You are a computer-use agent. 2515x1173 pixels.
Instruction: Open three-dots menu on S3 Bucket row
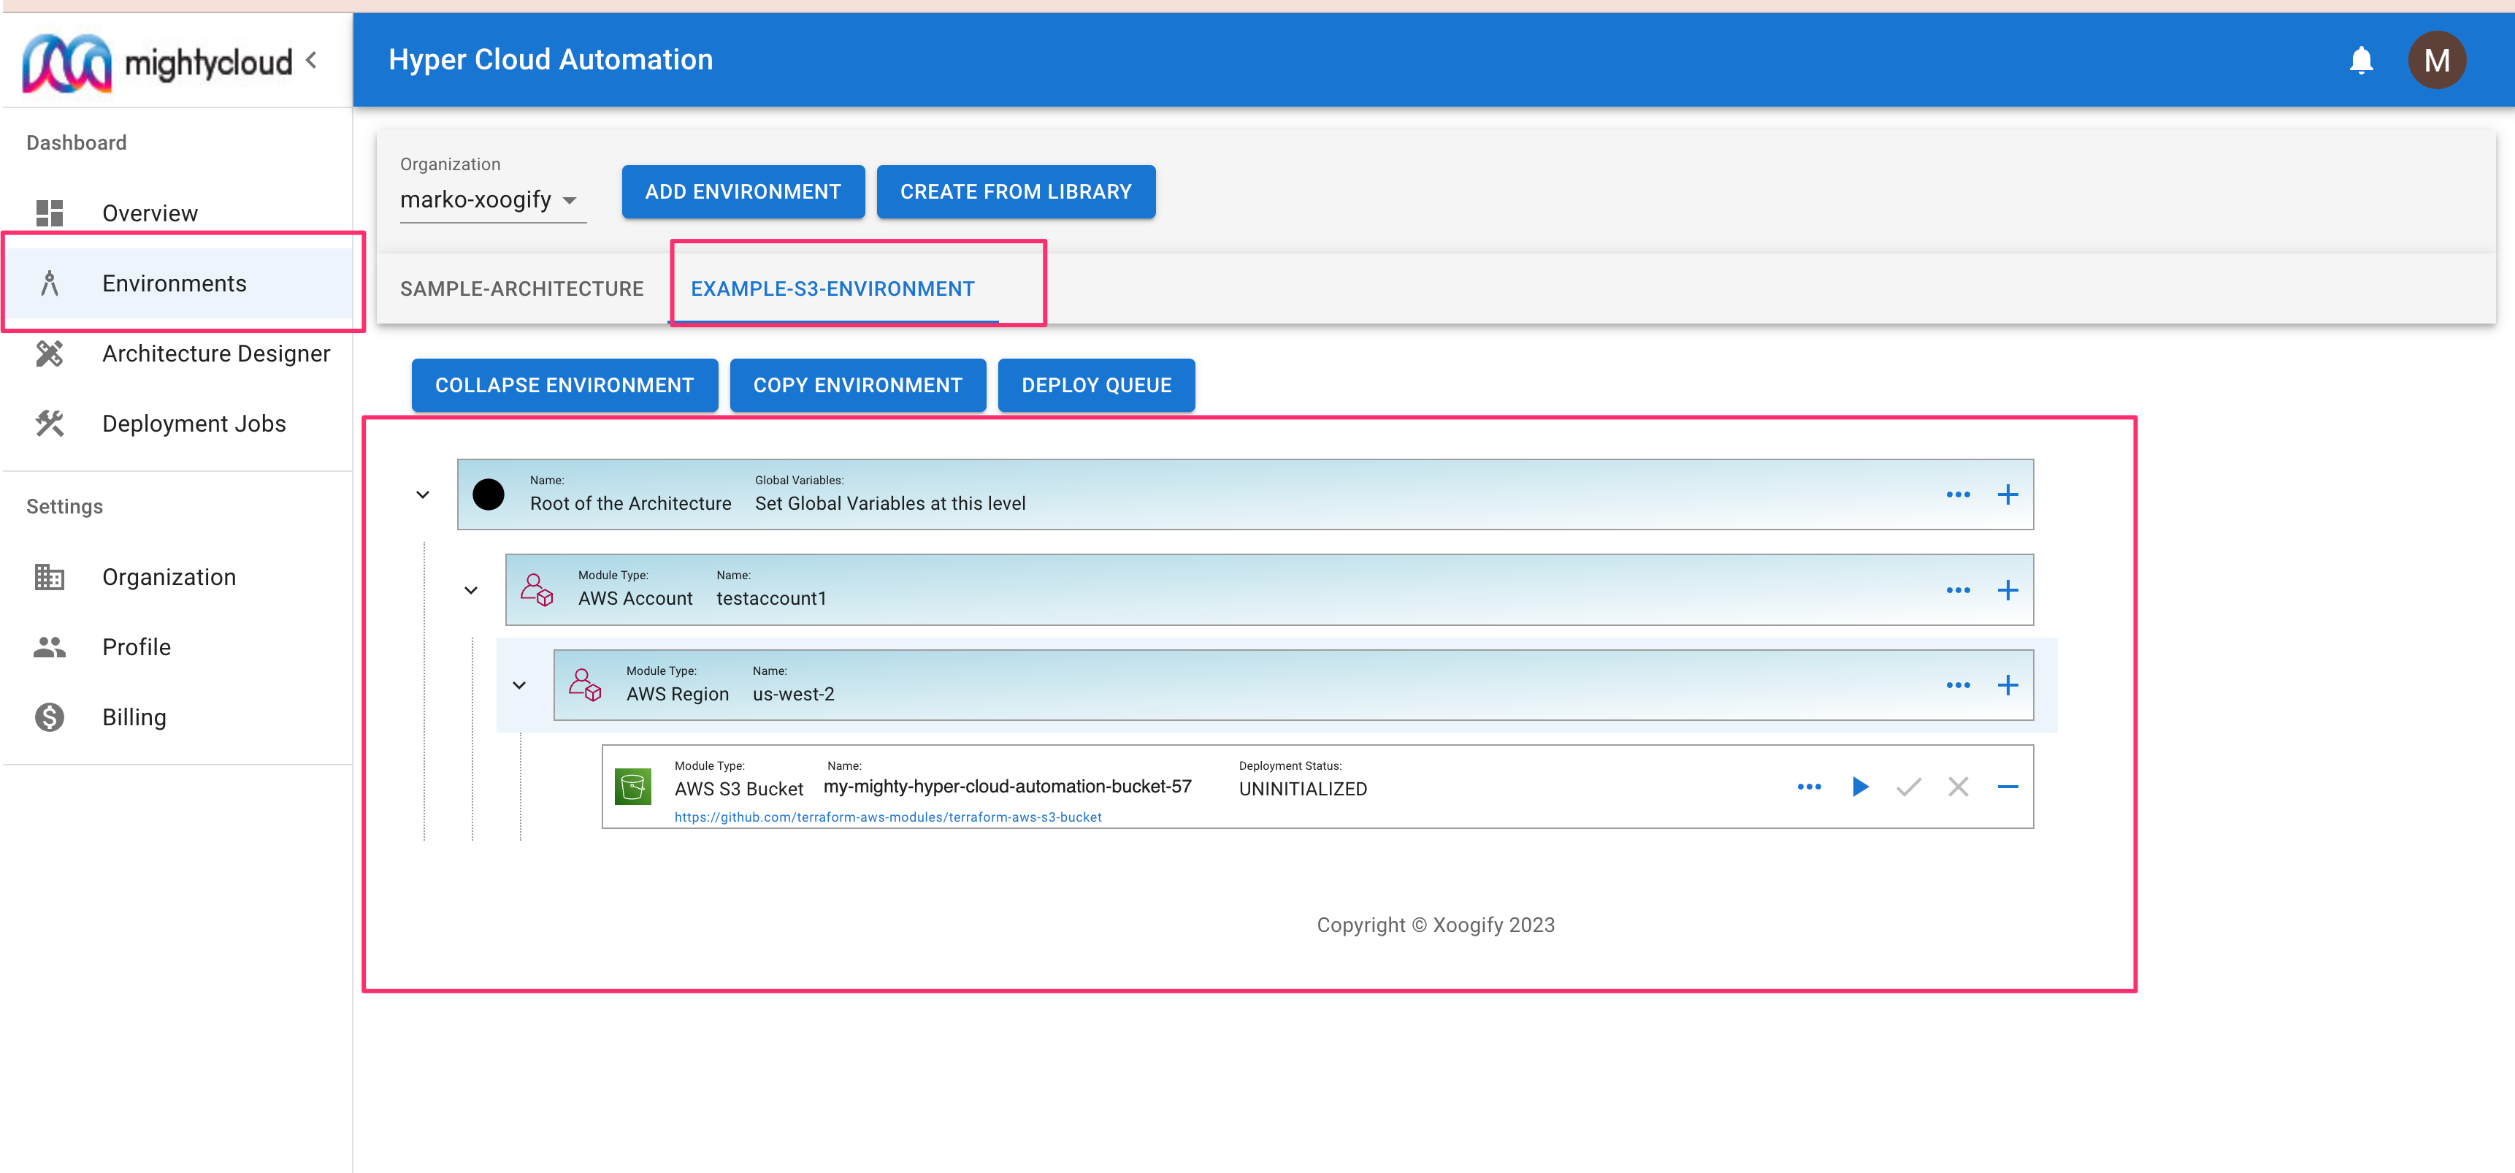click(x=1808, y=786)
